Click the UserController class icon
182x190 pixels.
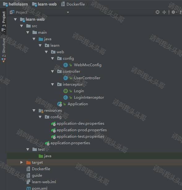(x=66, y=78)
